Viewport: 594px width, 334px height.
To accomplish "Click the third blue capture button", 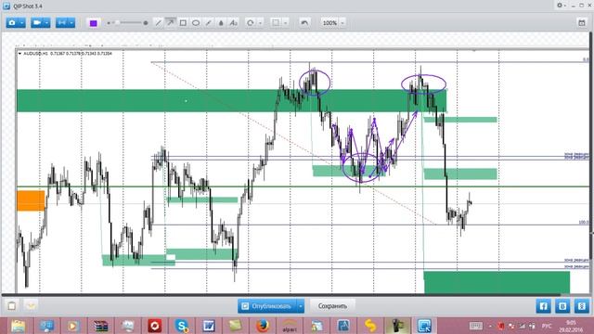I will coord(62,23).
